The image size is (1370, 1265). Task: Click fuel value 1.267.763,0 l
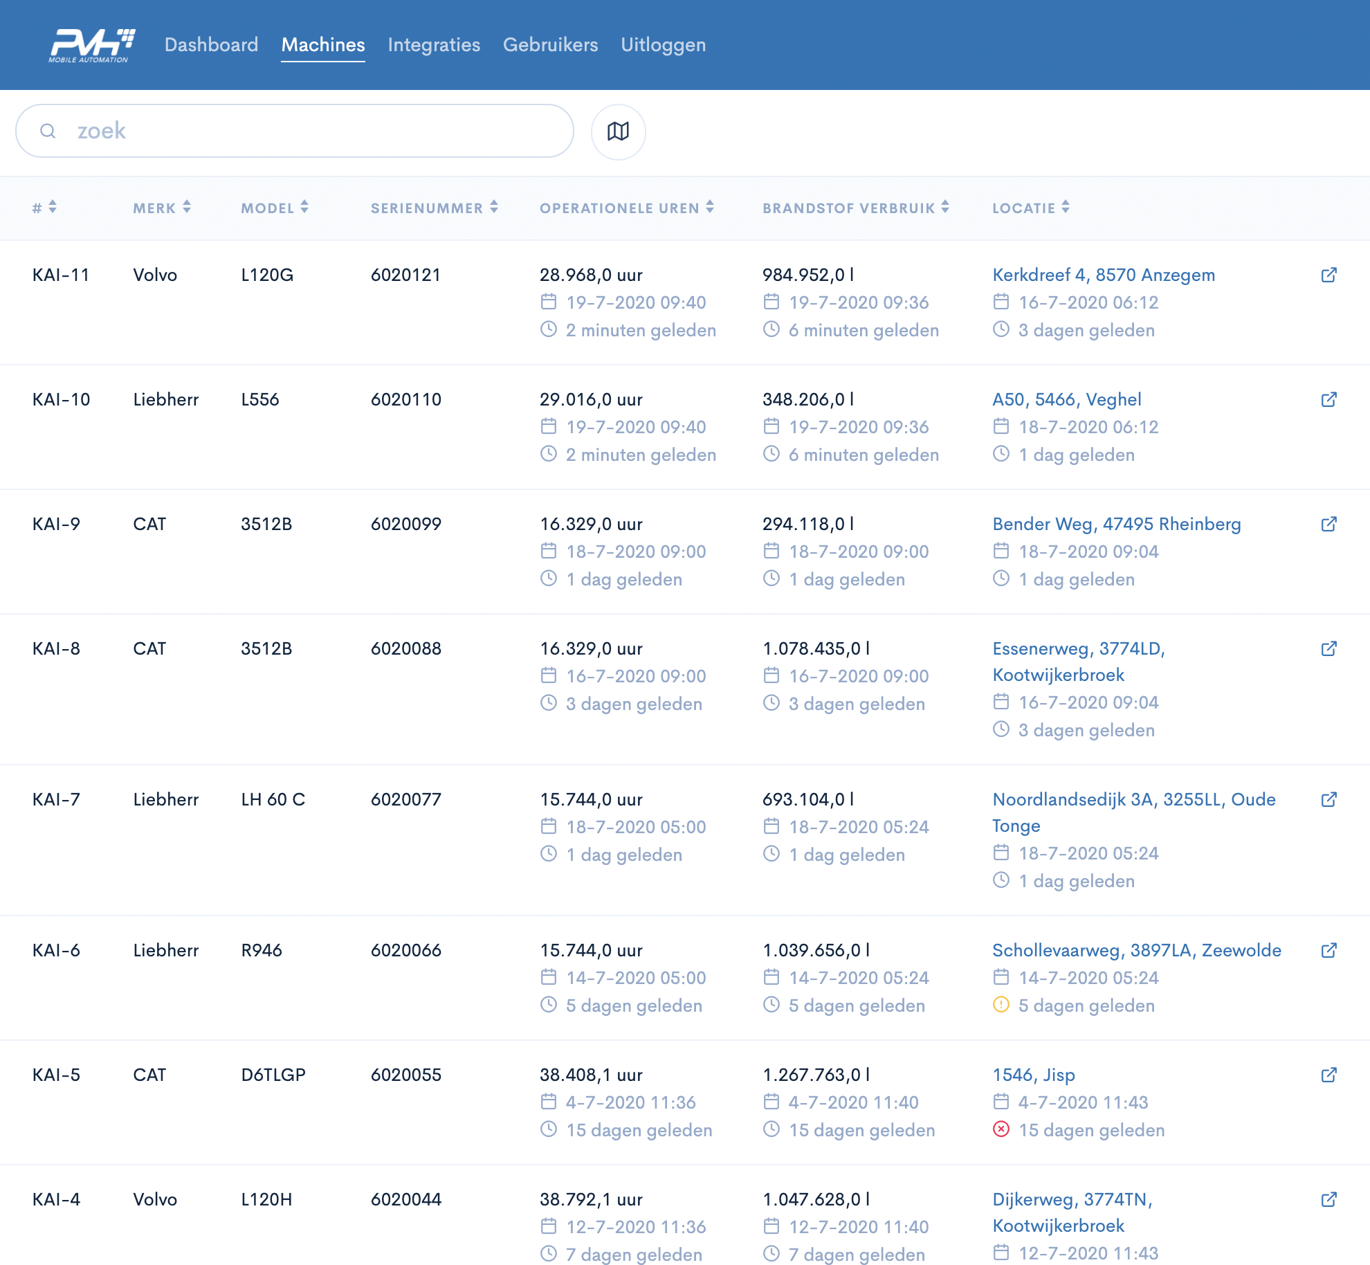[816, 1075]
